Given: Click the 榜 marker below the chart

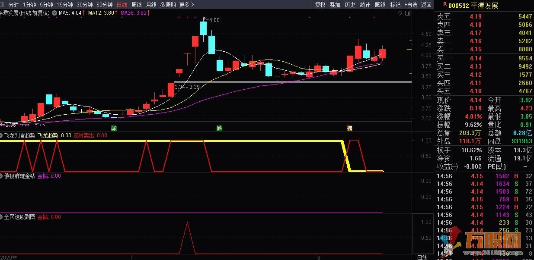Looking at the screenshot, I should click(349, 128).
